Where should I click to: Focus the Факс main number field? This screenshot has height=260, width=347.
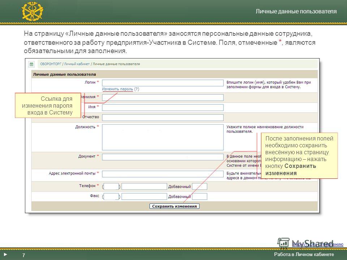[144, 196]
